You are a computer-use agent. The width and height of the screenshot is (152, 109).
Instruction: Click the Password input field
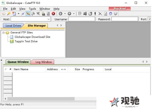[125, 19]
